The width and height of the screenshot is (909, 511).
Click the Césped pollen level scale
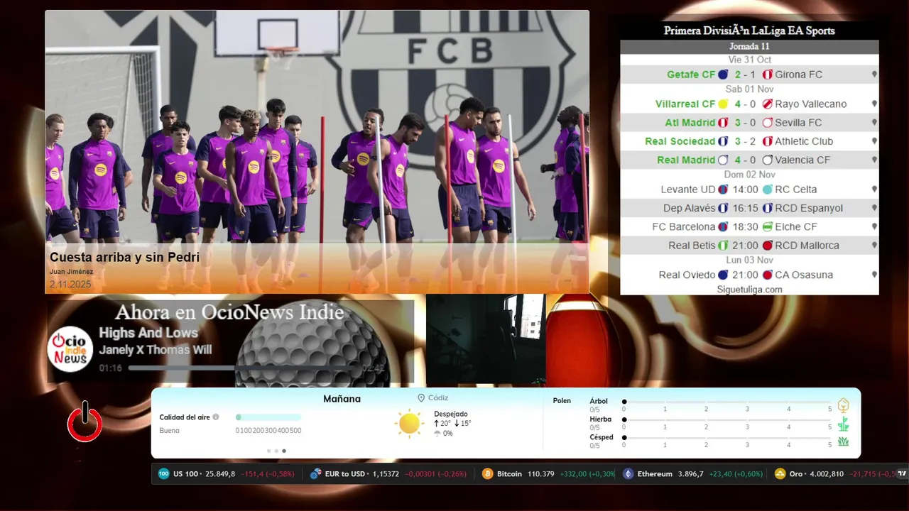(727, 439)
